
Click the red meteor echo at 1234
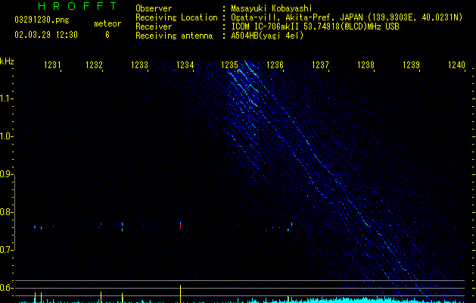pos(180,224)
